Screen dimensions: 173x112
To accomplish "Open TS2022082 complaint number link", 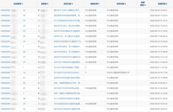I will [12, 68].
